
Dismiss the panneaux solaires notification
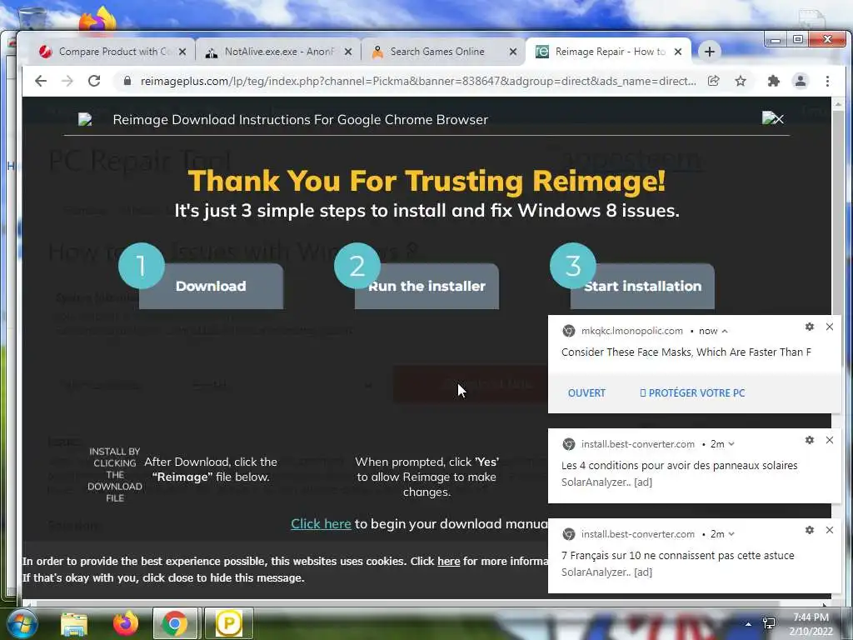830,440
